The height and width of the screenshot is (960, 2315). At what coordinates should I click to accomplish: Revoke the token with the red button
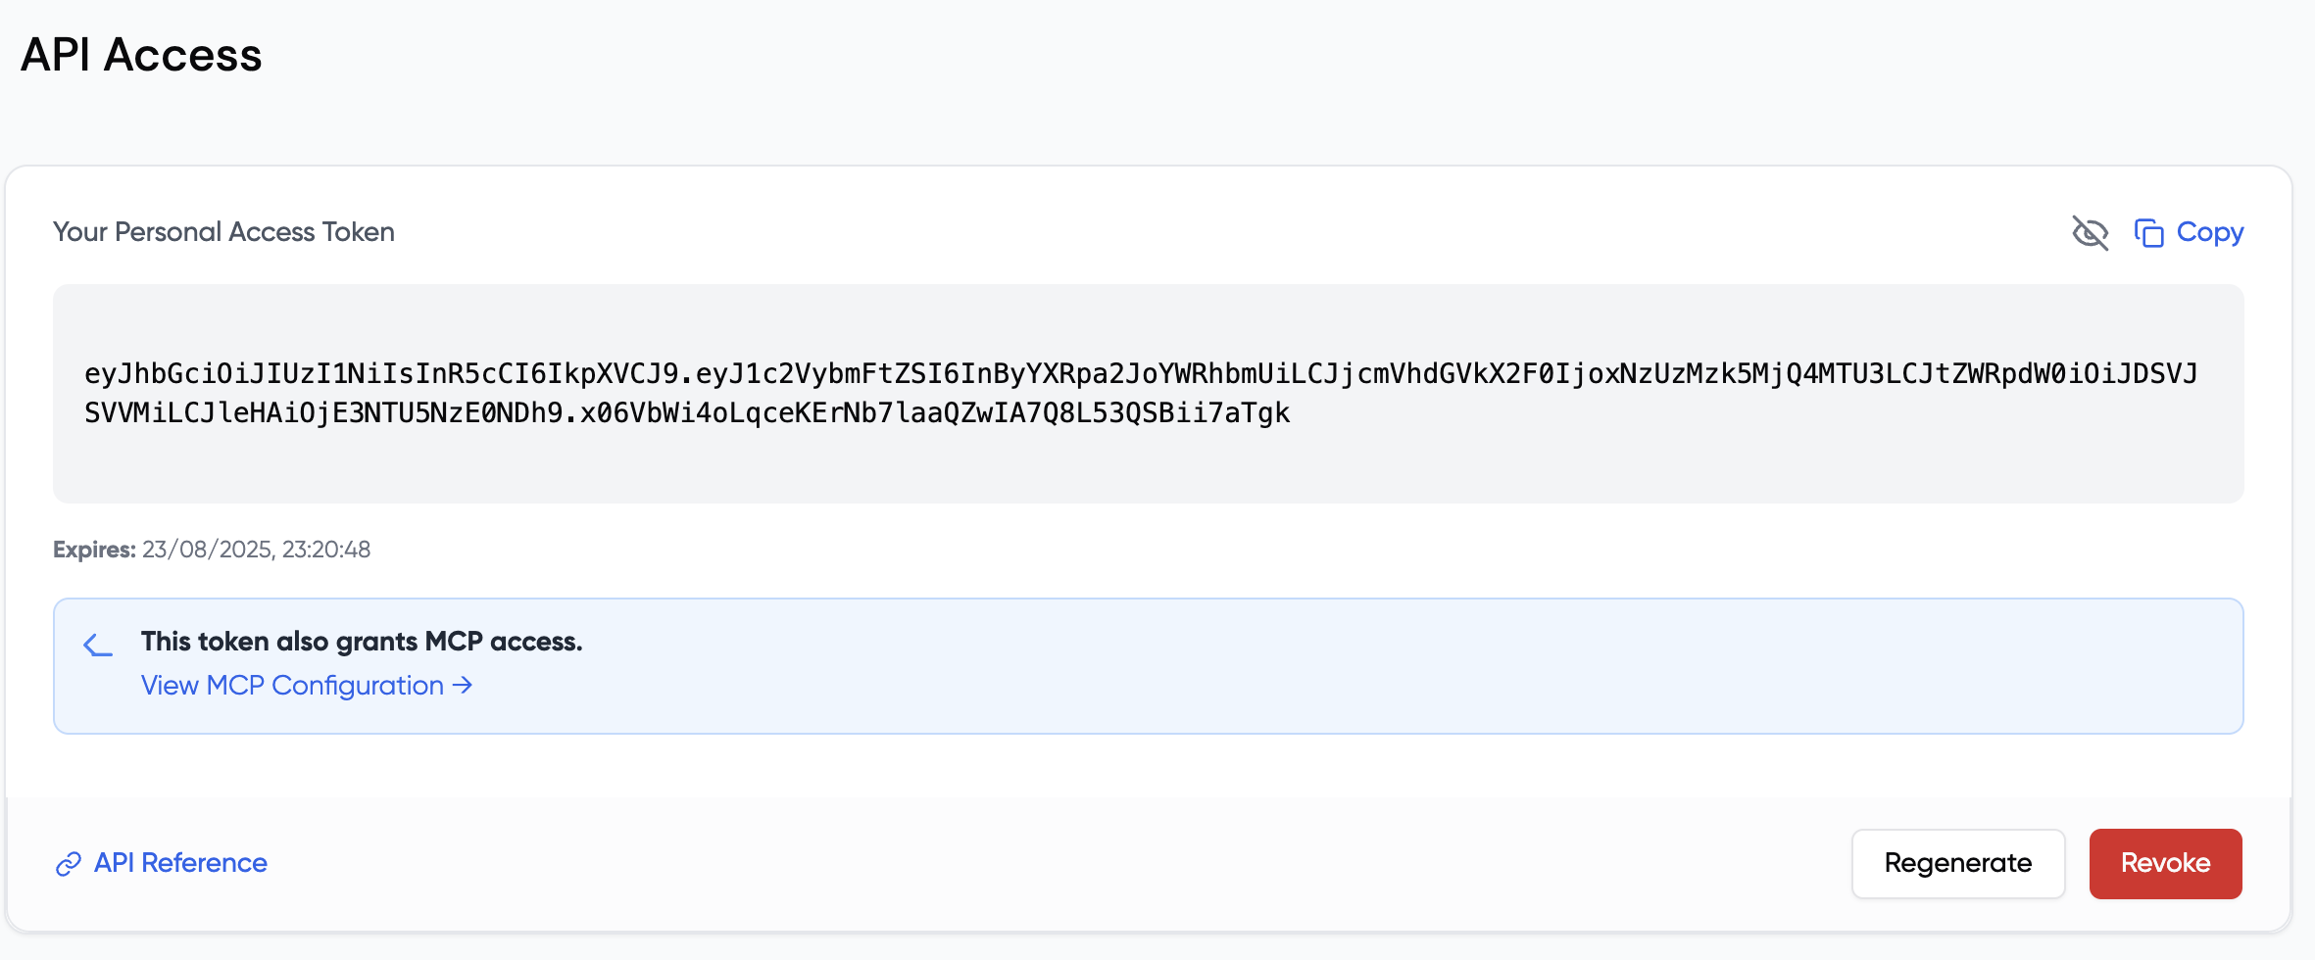tap(2165, 863)
